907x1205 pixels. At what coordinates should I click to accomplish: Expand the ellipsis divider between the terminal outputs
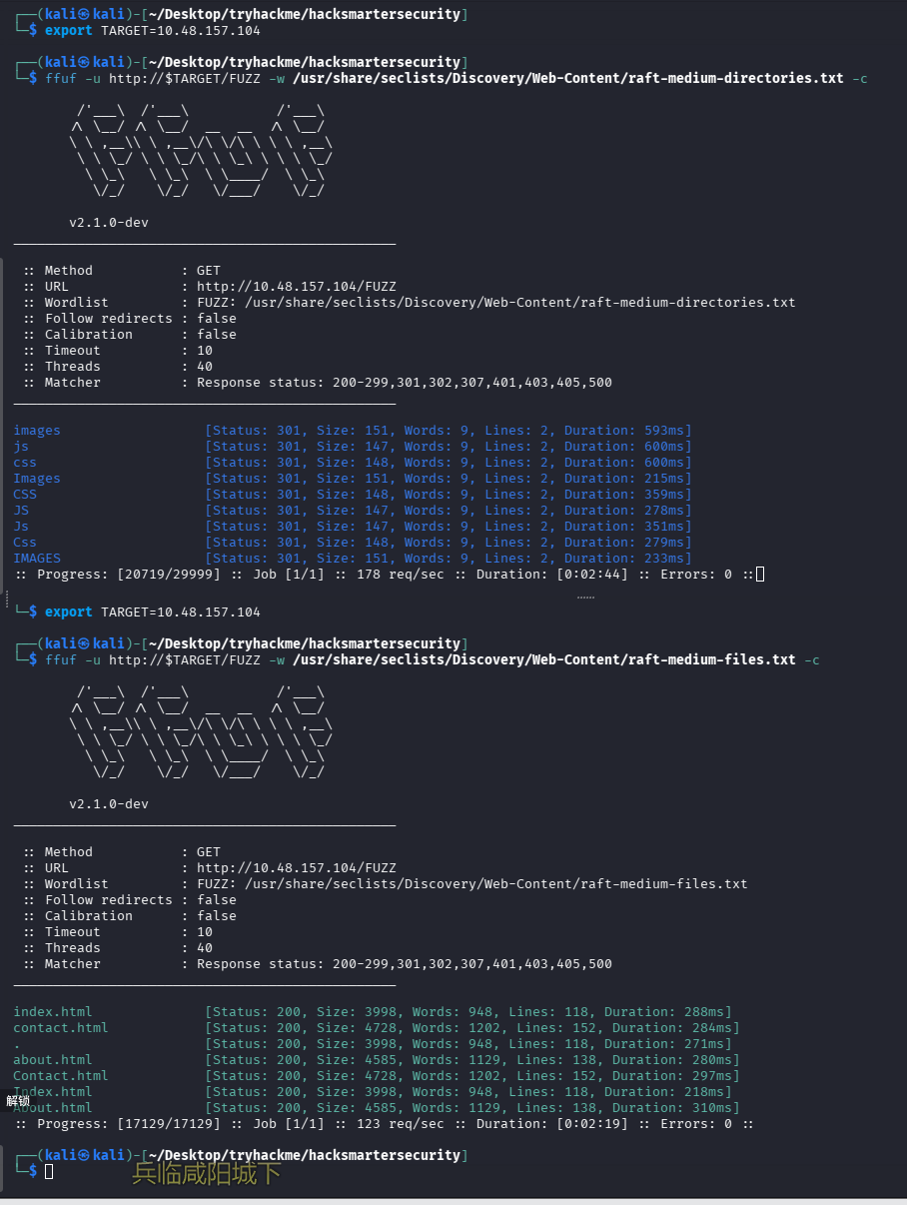click(585, 598)
